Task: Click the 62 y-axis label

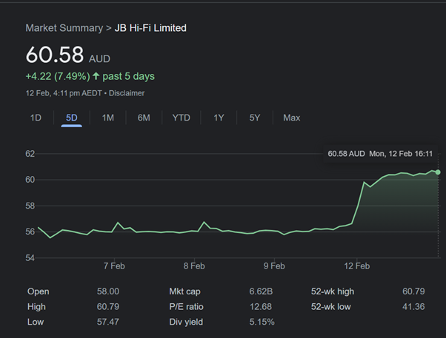Action: pos(30,154)
